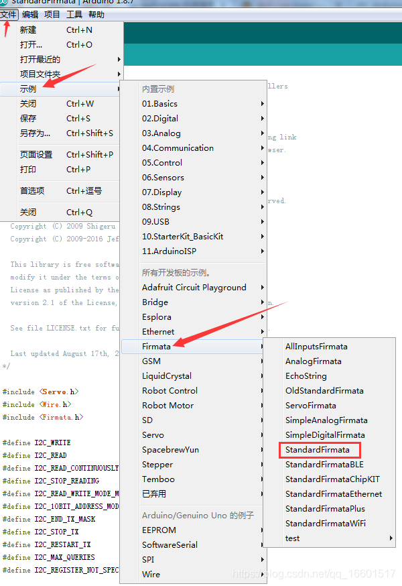This screenshot has width=402, height=586.
Task: Expand 打开最近的 submenu
Action: pos(62,60)
